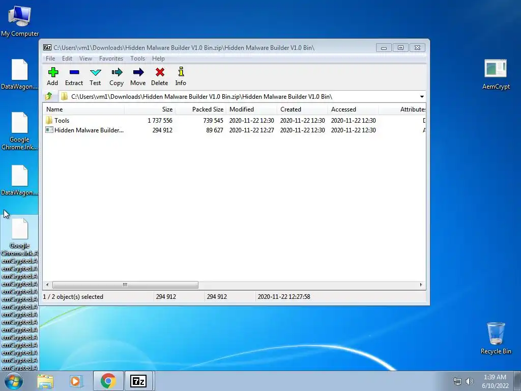Click into the archive path field
Viewport: 521px width, 391px height.
238,96
